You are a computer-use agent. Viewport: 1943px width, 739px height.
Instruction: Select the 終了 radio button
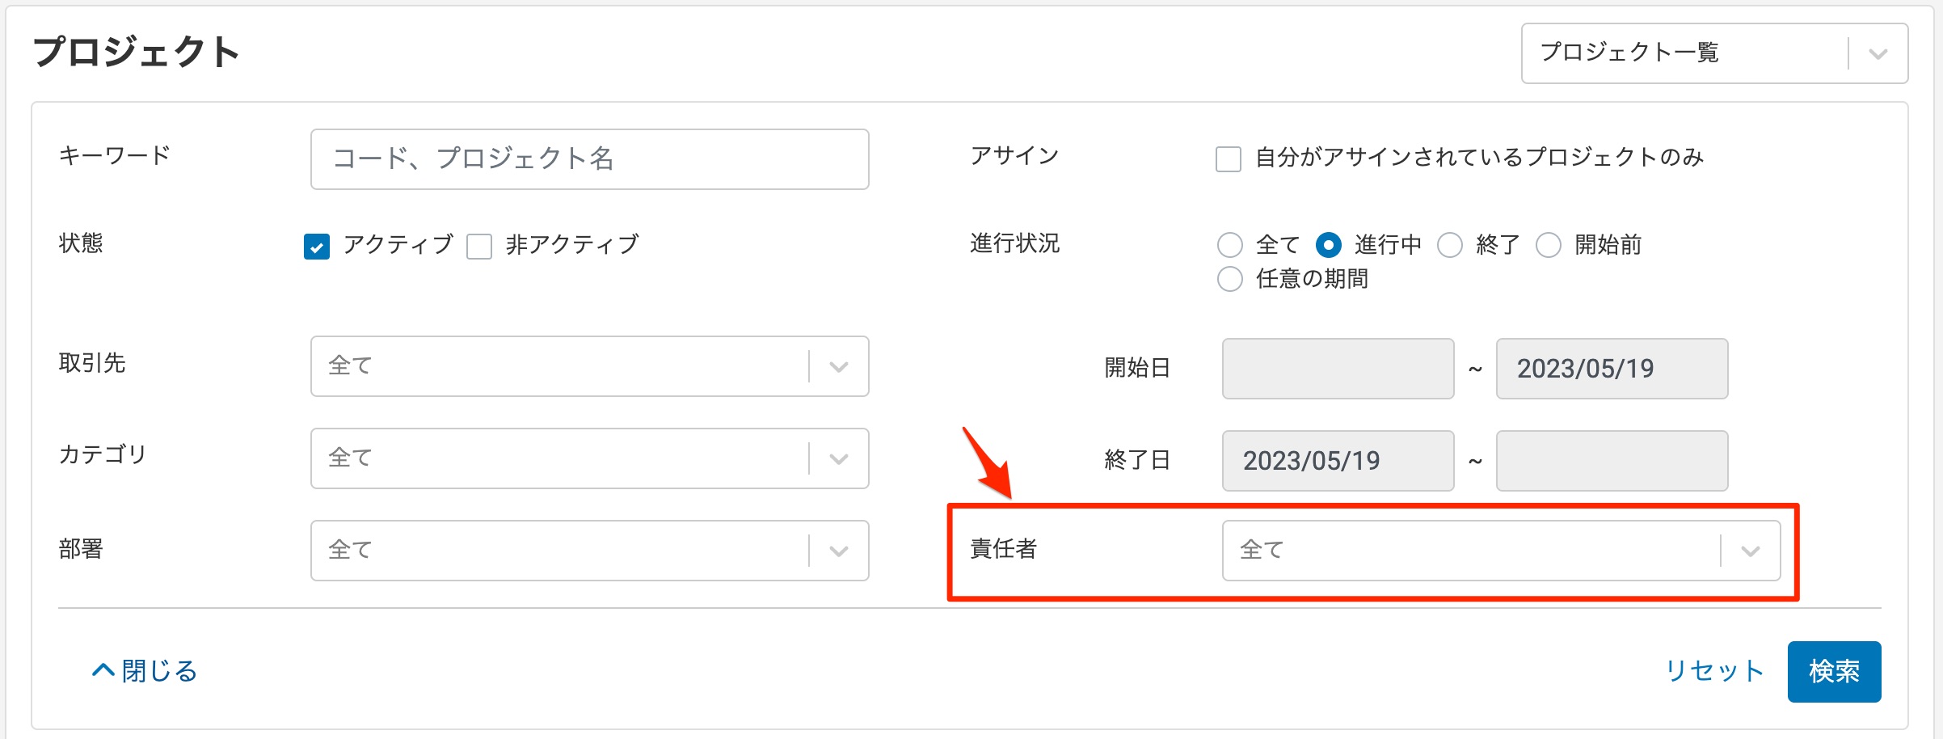(x=1450, y=245)
